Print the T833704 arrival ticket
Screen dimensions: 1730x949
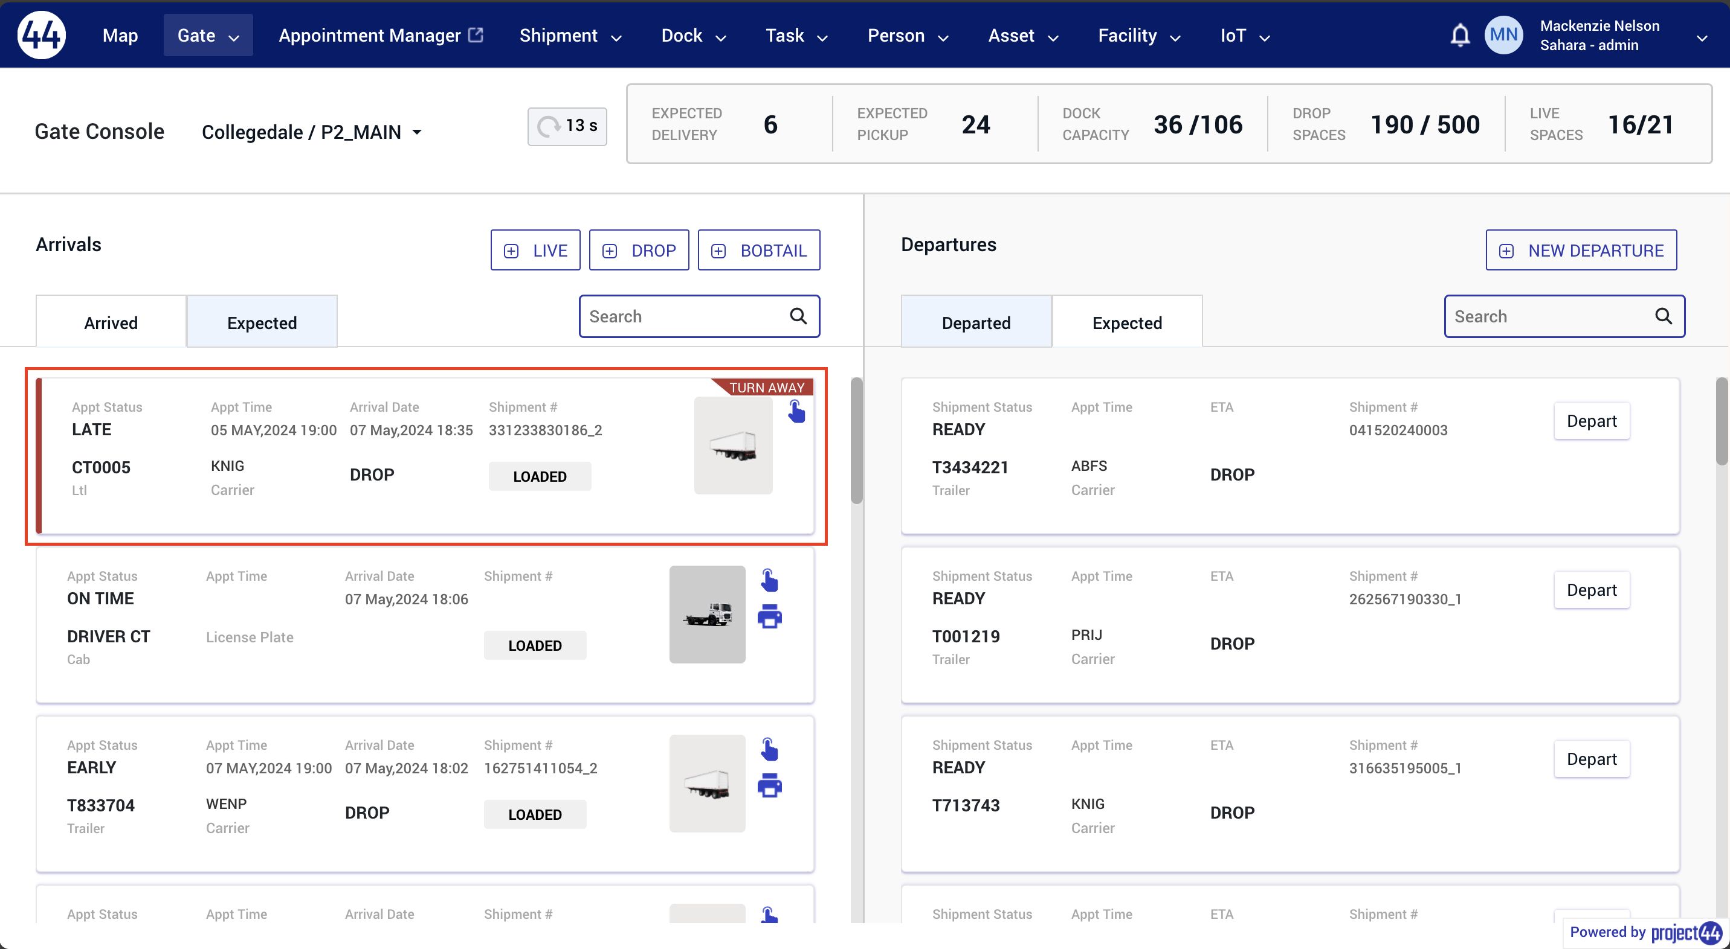(x=770, y=785)
